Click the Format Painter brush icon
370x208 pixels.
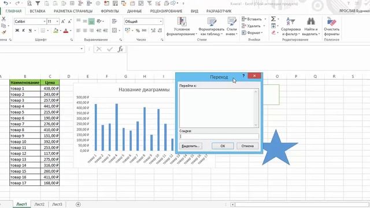tap(3, 32)
